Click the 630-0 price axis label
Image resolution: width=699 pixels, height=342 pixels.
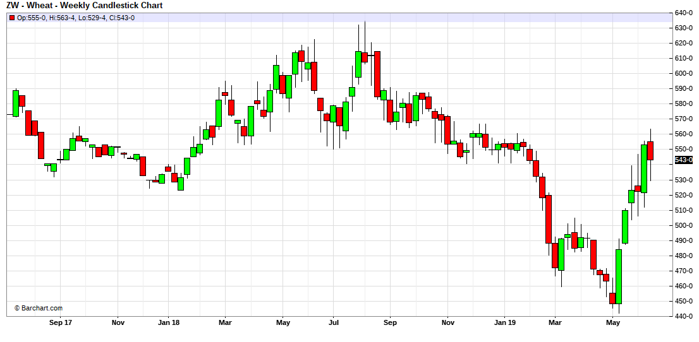click(x=684, y=28)
